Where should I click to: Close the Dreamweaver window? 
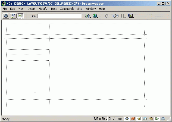168,4
